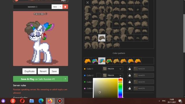Click the currently highlighted hair style thumbnail

pos(102,38)
